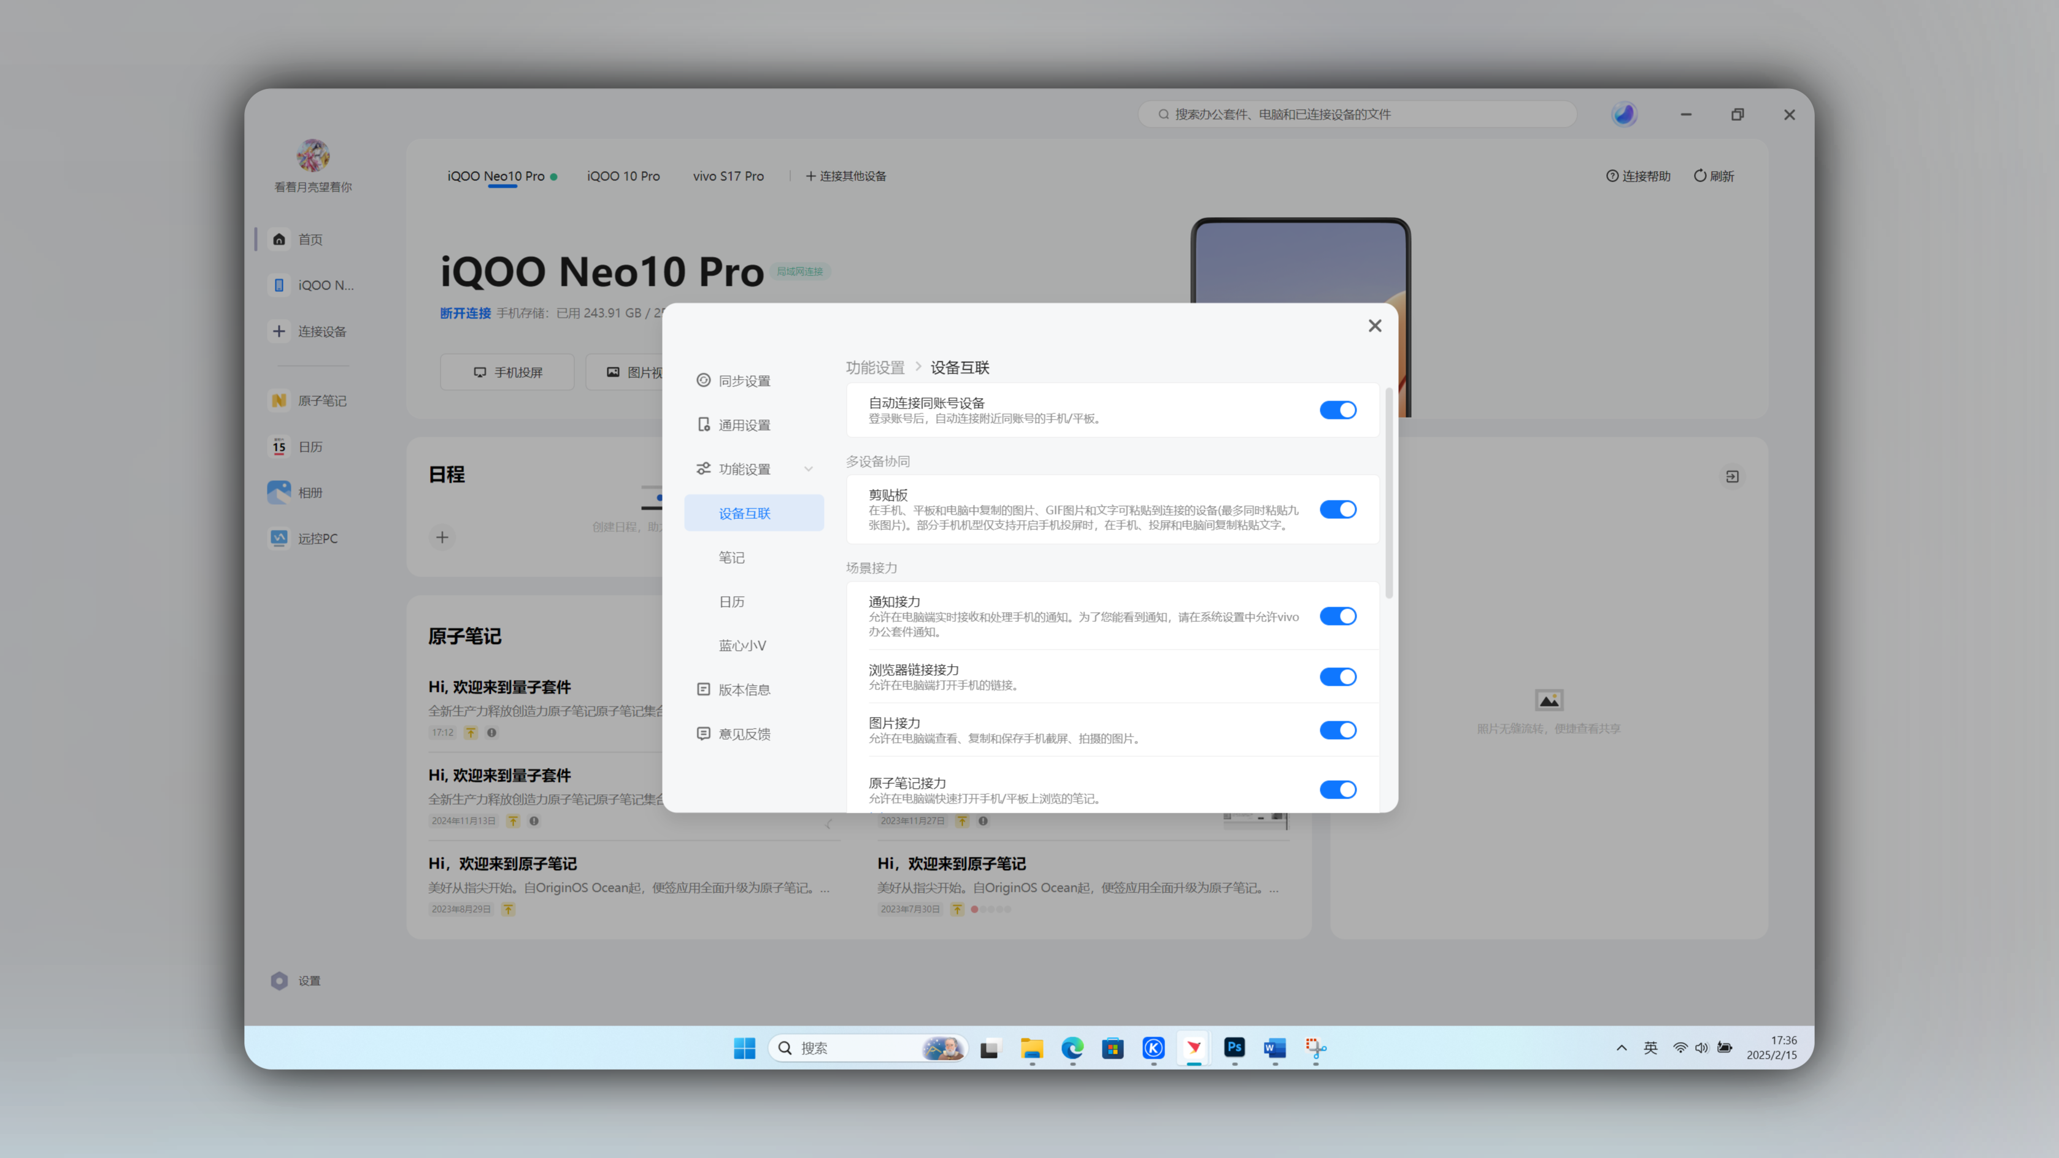2059x1158 pixels.
Task: Open the blue K app on taskbar
Action: (x=1153, y=1048)
